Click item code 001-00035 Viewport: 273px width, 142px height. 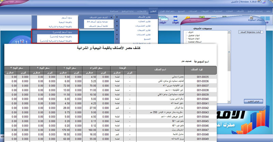203,77
